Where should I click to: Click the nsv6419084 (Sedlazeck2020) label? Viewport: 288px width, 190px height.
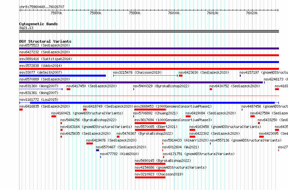tap(211, 113)
